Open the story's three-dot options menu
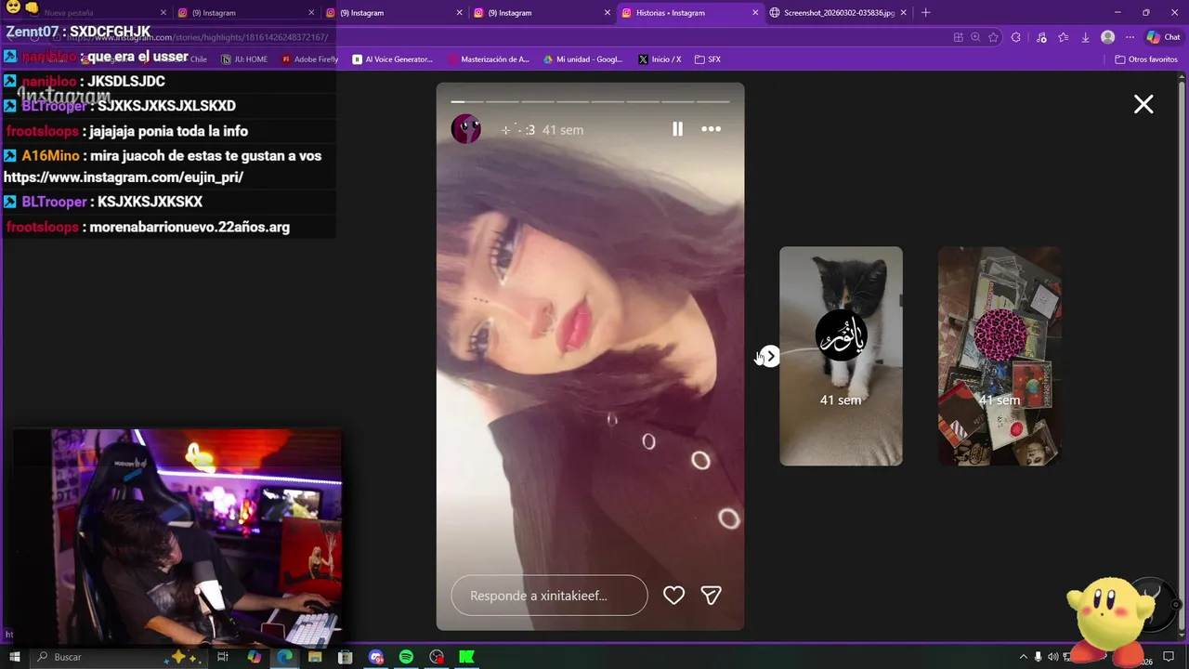 click(711, 129)
